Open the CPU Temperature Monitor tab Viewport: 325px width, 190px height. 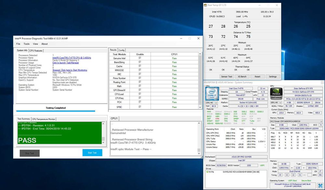(44, 119)
